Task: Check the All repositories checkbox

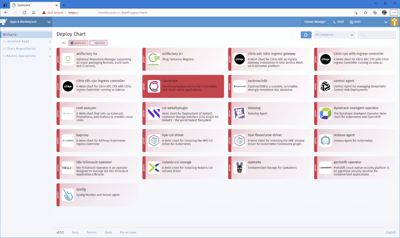Action: [60, 43]
